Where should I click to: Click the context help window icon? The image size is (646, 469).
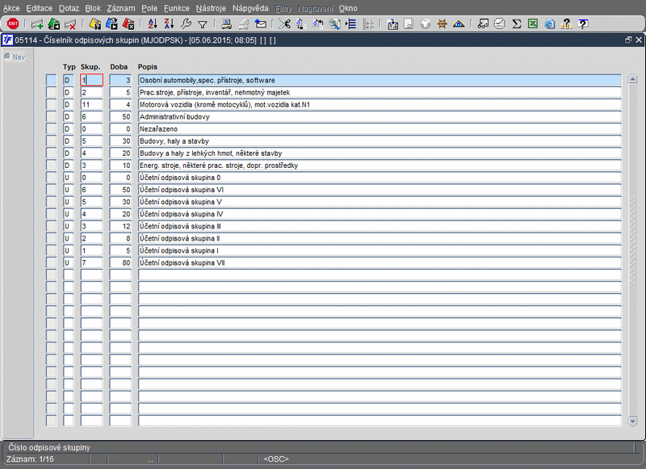(583, 24)
